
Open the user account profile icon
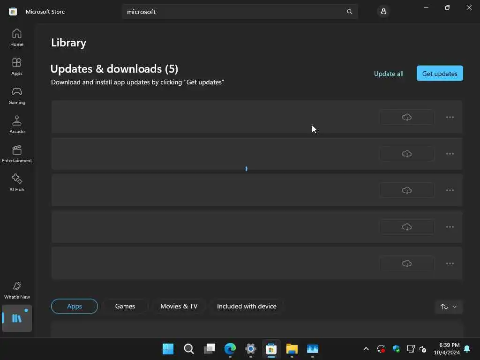383,12
